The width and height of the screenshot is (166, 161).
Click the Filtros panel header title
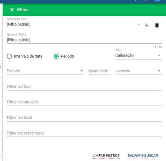[23, 10]
